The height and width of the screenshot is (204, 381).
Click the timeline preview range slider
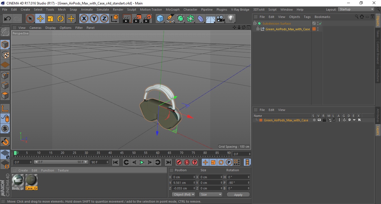click(x=61, y=162)
